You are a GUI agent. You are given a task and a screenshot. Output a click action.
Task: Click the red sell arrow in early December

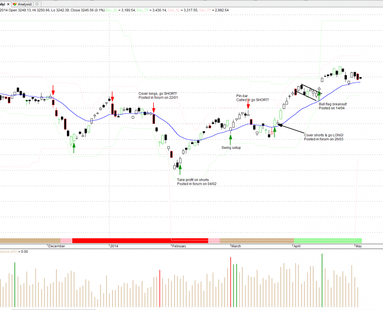(x=53, y=89)
